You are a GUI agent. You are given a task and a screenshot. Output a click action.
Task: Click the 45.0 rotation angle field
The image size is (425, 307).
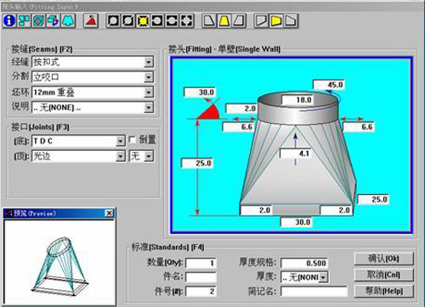click(x=329, y=85)
